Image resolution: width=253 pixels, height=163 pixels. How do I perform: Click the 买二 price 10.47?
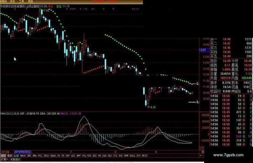pyautogui.click(x=227, y=44)
